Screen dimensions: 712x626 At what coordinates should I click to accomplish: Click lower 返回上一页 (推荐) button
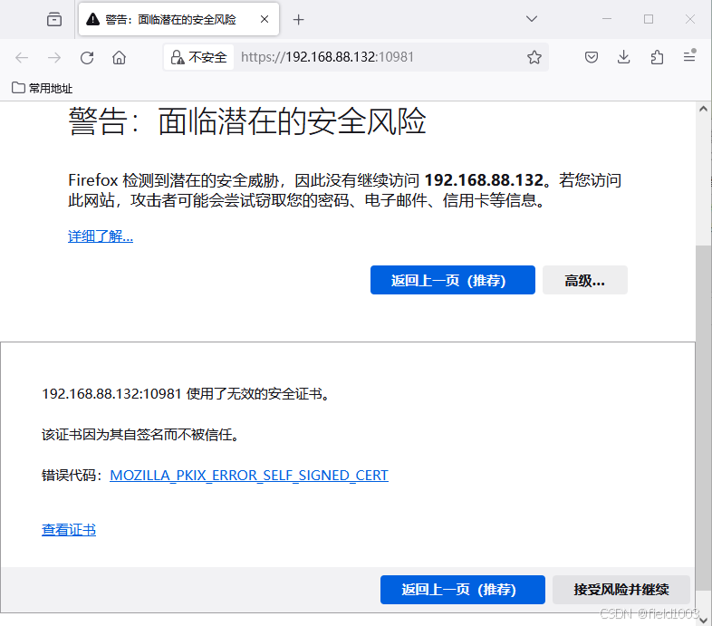(463, 590)
